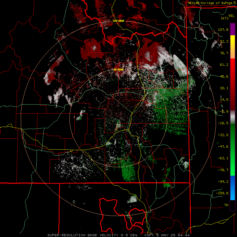Click the -63.1 legend value

[223, 158]
